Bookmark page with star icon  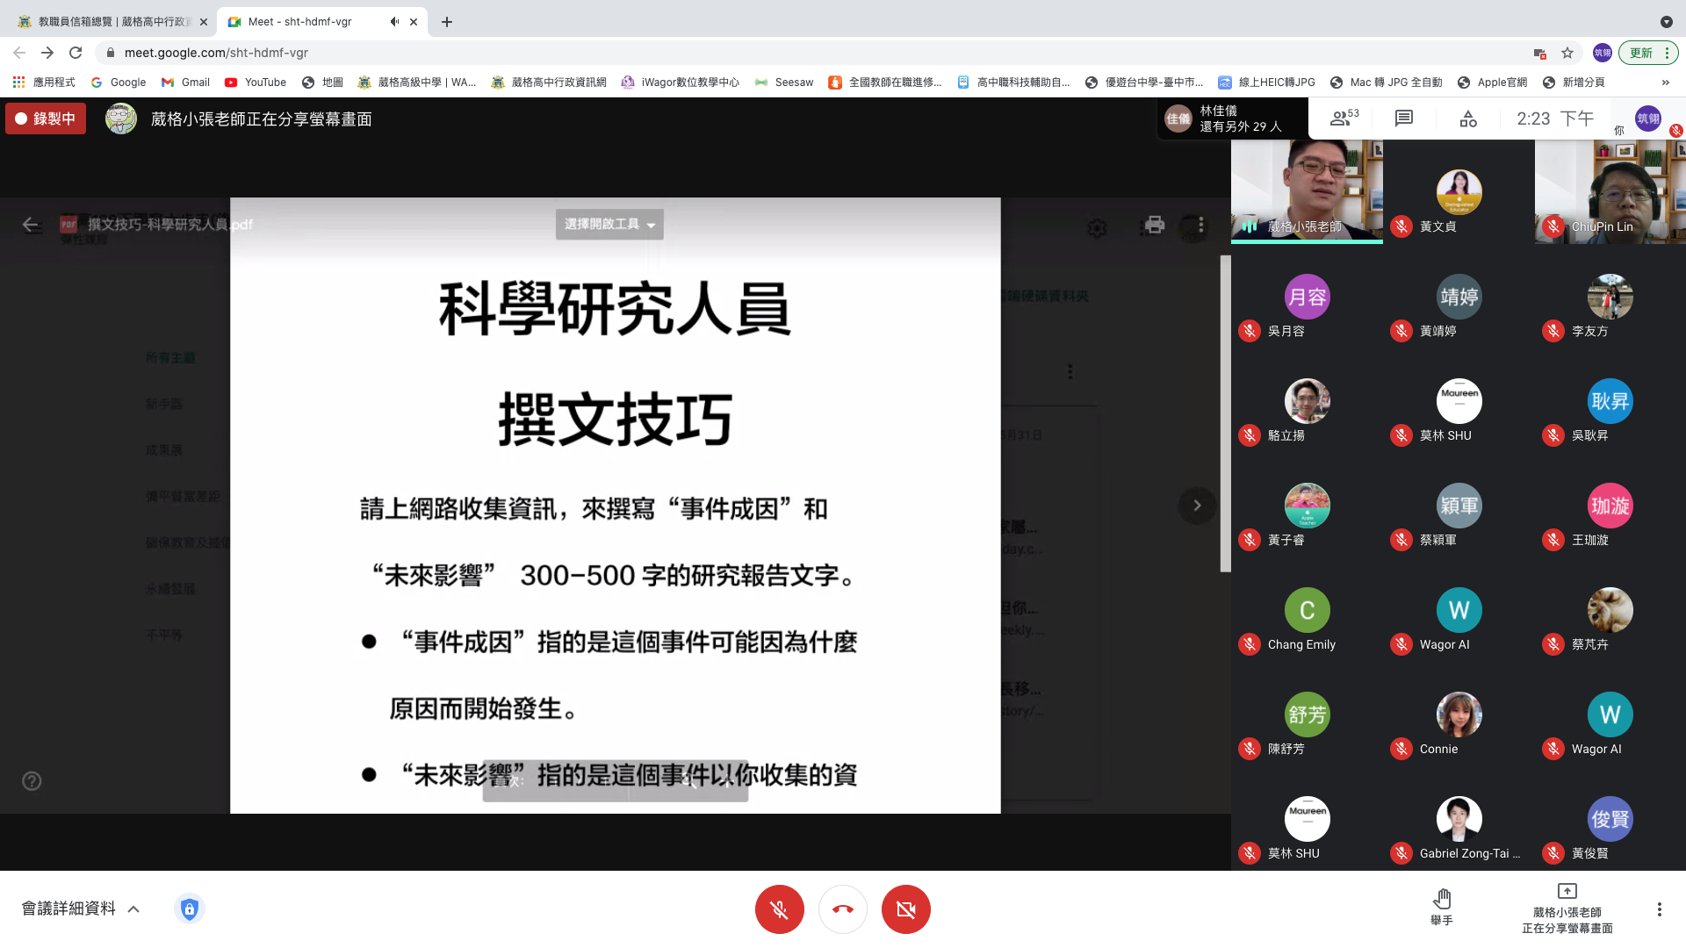1567,53
